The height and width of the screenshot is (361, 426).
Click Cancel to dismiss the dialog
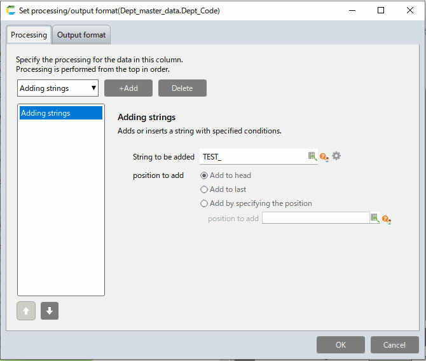point(394,344)
